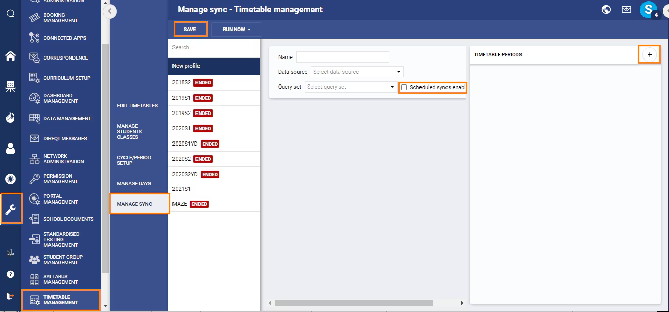Select the Manage Sync tab

coord(139,204)
